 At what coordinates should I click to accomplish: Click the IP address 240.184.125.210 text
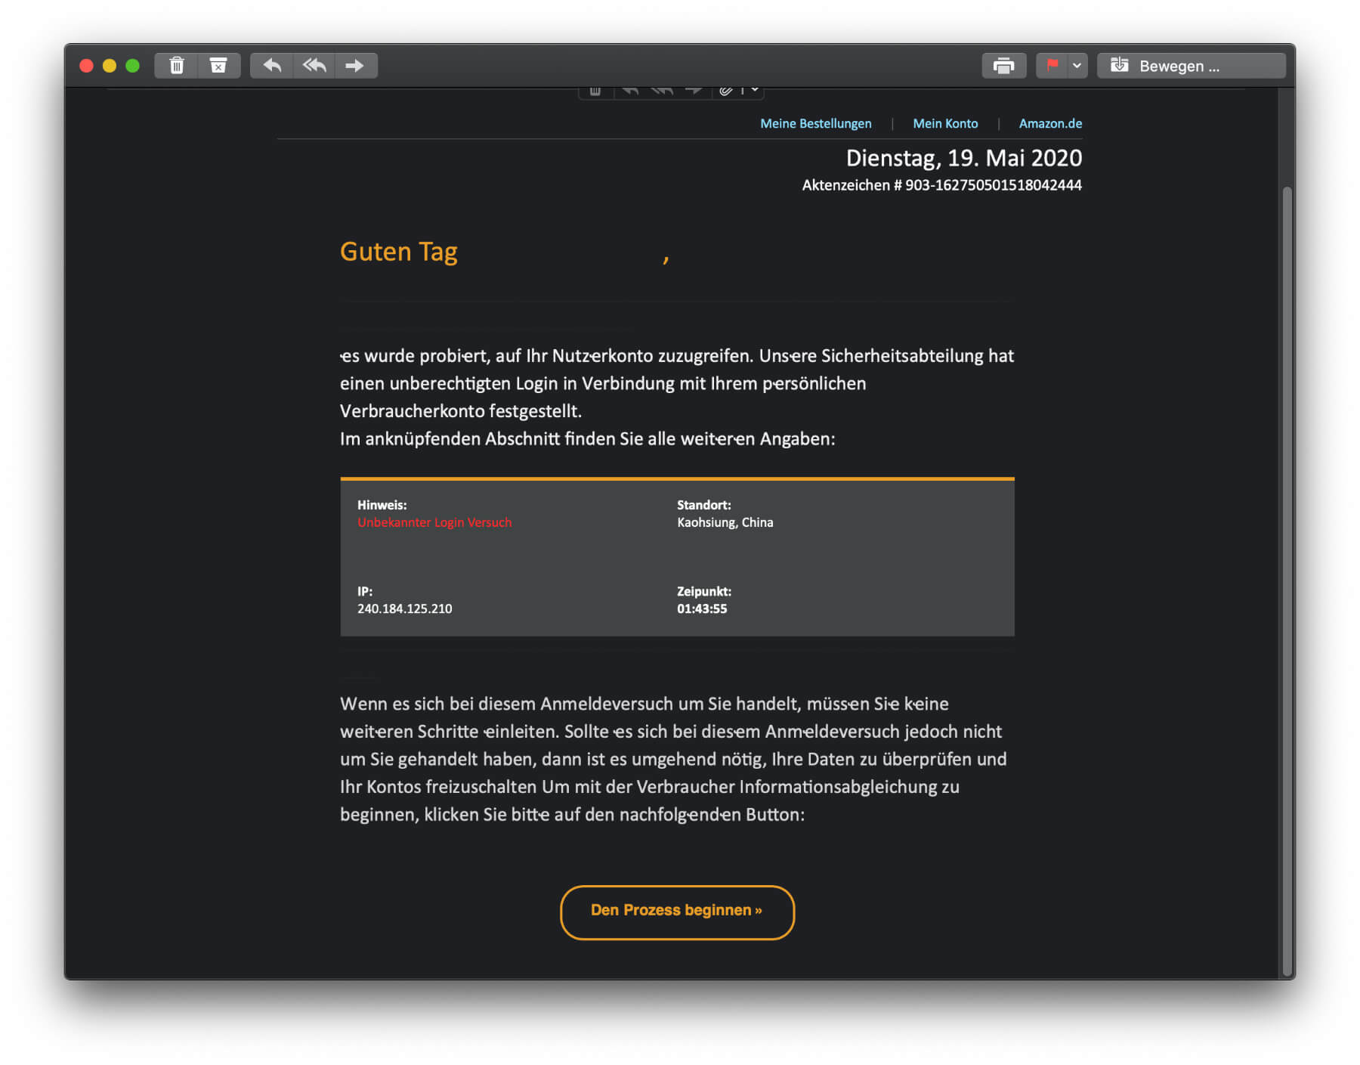pyautogui.click(x=404, y=608)
